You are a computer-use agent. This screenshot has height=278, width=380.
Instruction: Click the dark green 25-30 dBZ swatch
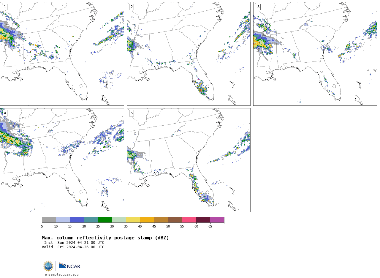click(105, 220)
